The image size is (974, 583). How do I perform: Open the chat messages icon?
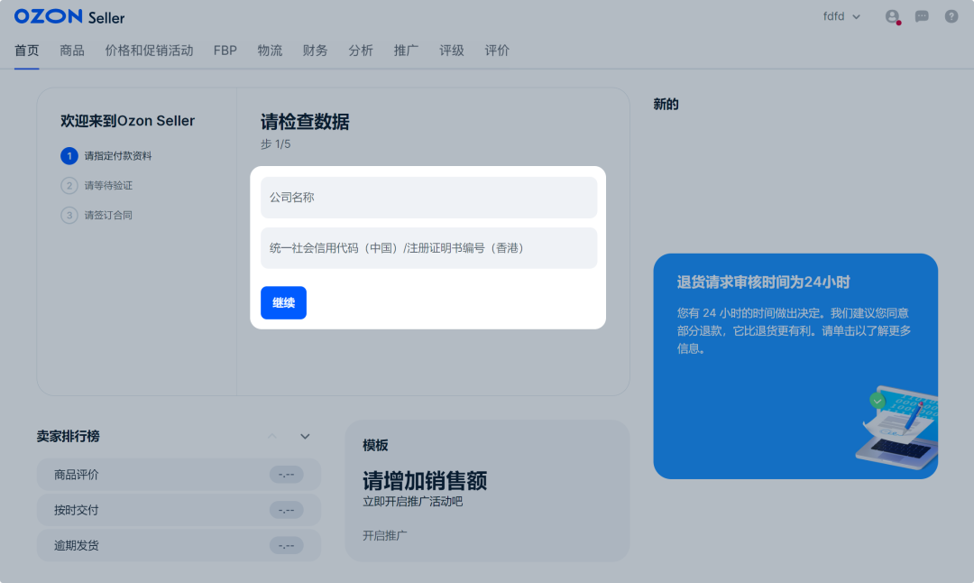click(x=922, y=16)
